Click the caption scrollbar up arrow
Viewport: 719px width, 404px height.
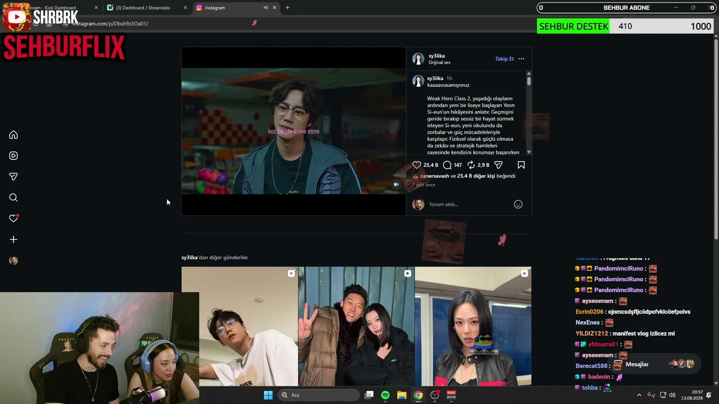(529, 74)
